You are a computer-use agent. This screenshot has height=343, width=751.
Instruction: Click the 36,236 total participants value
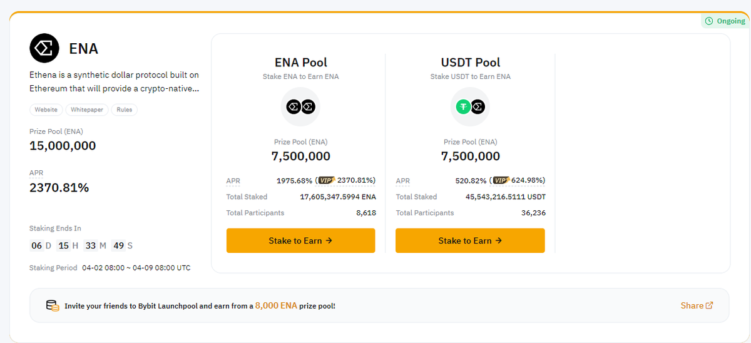(533, 213)
